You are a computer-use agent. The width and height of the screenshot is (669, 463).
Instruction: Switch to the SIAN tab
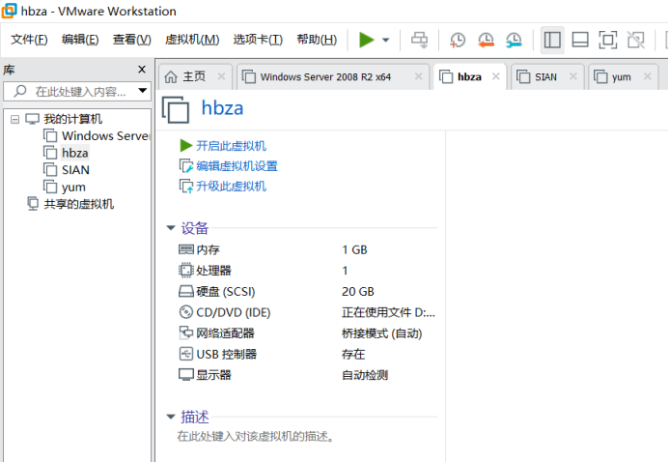[545, 77]
